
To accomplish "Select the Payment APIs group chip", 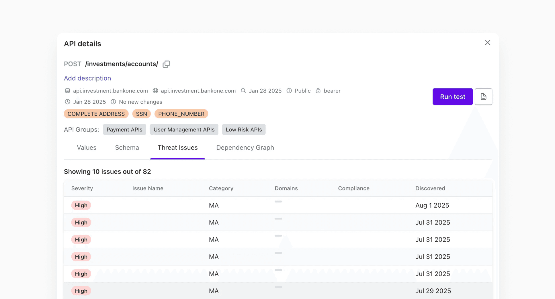I will (x=124, y=129).
